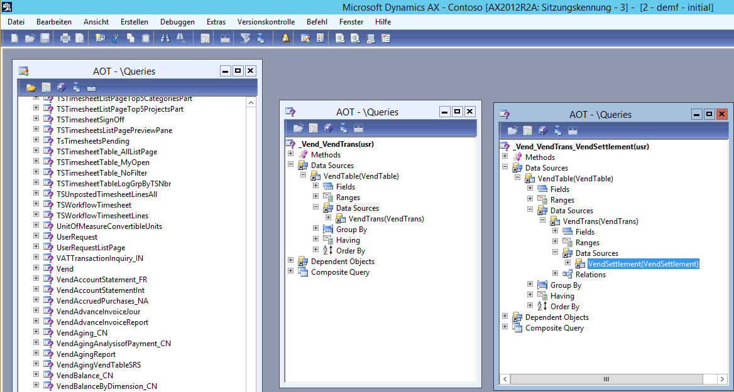The height and width of the screenshot is (392, 734).
Task: Click the New document icon in toolbar
Action: [14, 38]
